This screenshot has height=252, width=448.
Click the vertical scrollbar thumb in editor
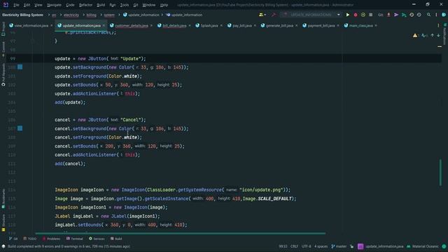pyautogui.click(x=440, y=172)
